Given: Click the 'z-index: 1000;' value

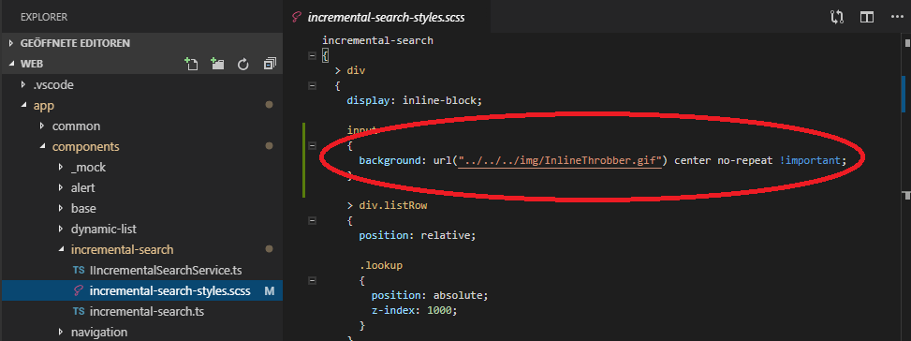Looking at the screenshot, I should [442, 311].
